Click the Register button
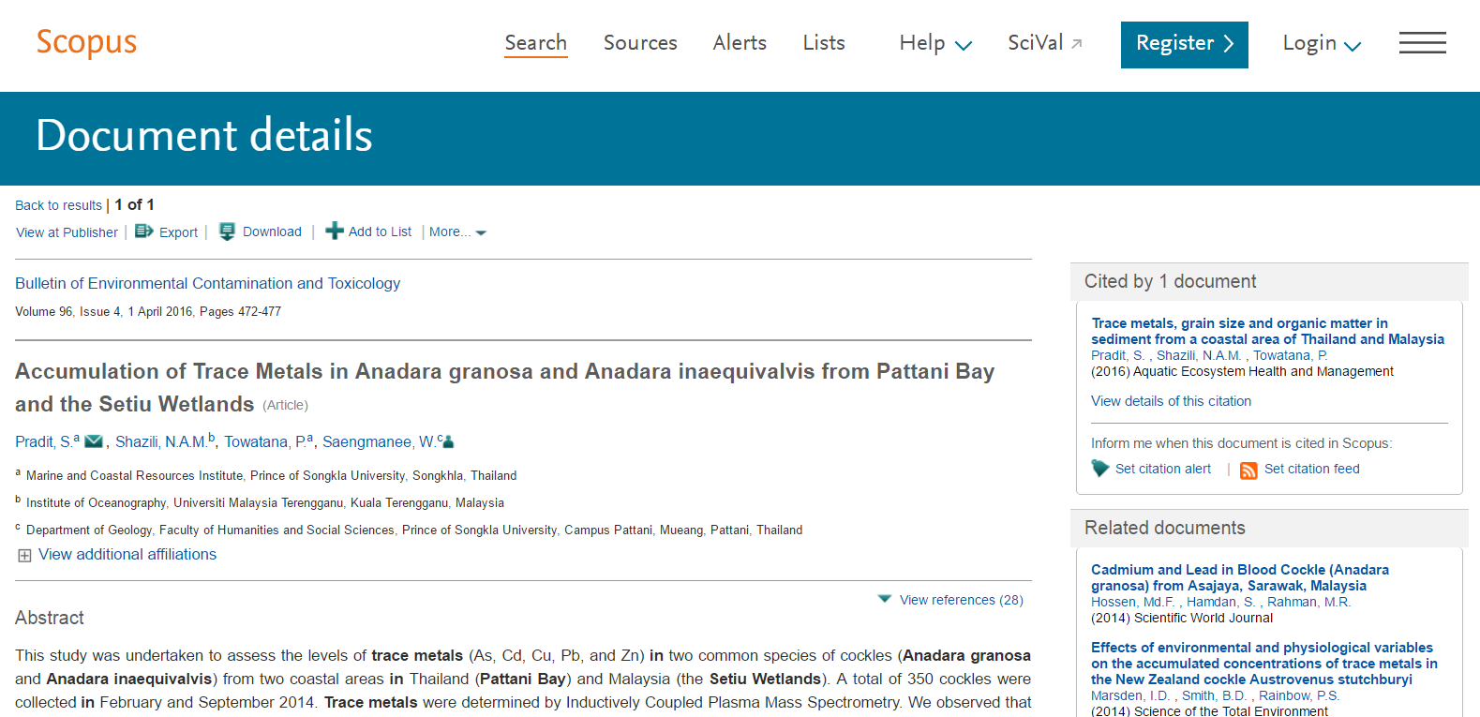This screenshot has width=1480, height=717. point(1184,44)
